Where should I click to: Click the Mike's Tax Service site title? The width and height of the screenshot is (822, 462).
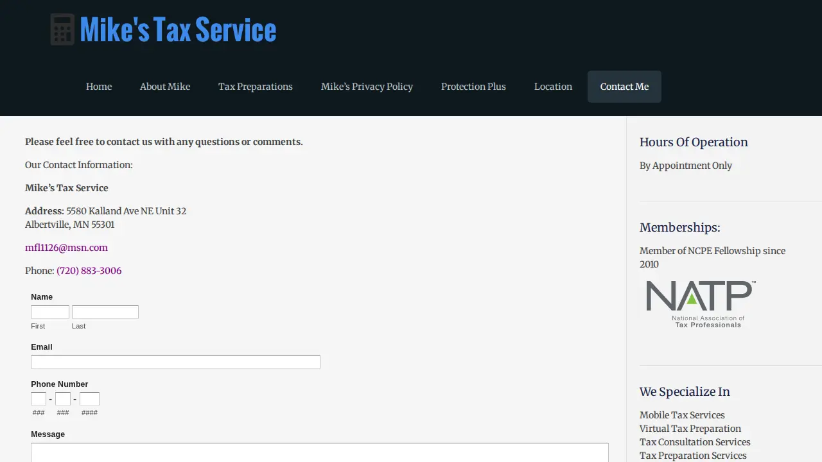(x=178, y=30)
